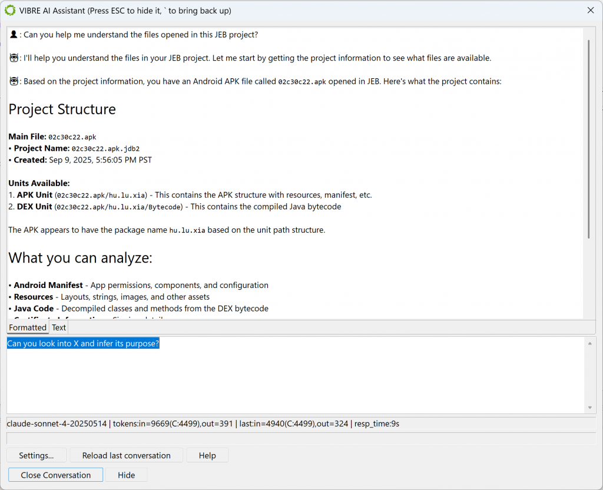Open the Help button
The height and width of the screenshot is (490, 603).
tap(207, 455)
